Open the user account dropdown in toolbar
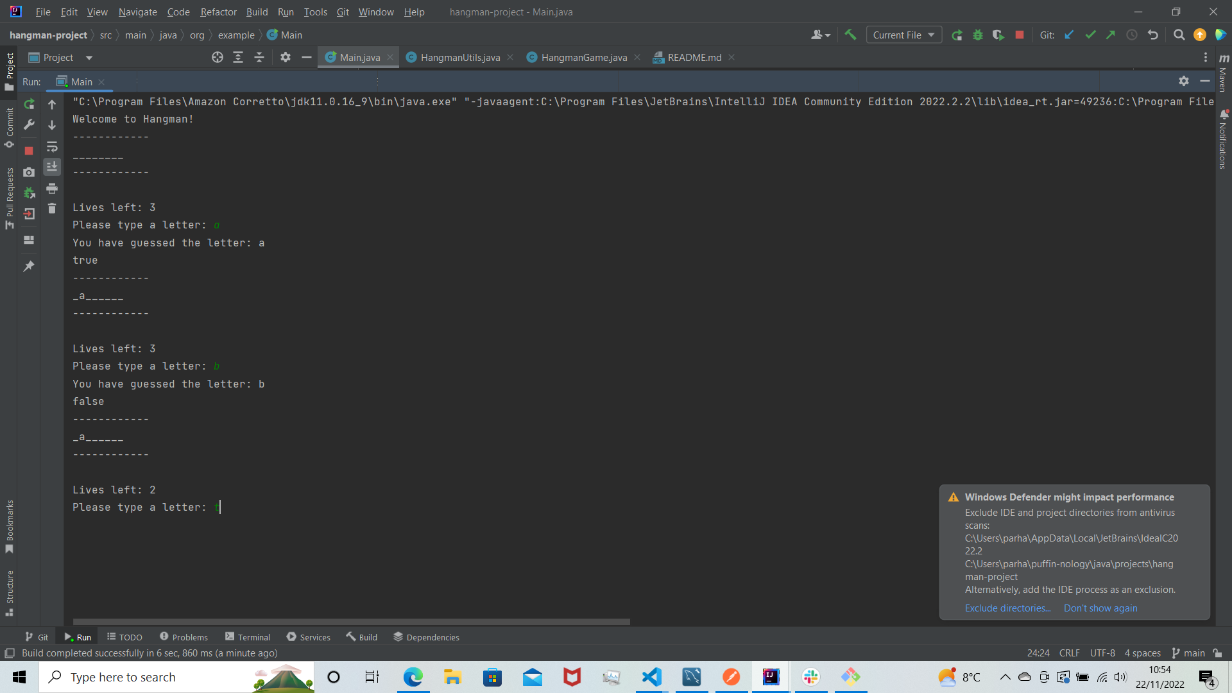 click(x=821, y=35)
